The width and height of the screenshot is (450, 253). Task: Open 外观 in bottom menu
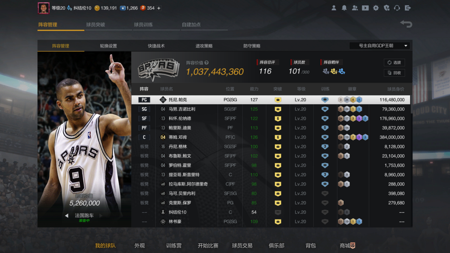tap(140, 246)
